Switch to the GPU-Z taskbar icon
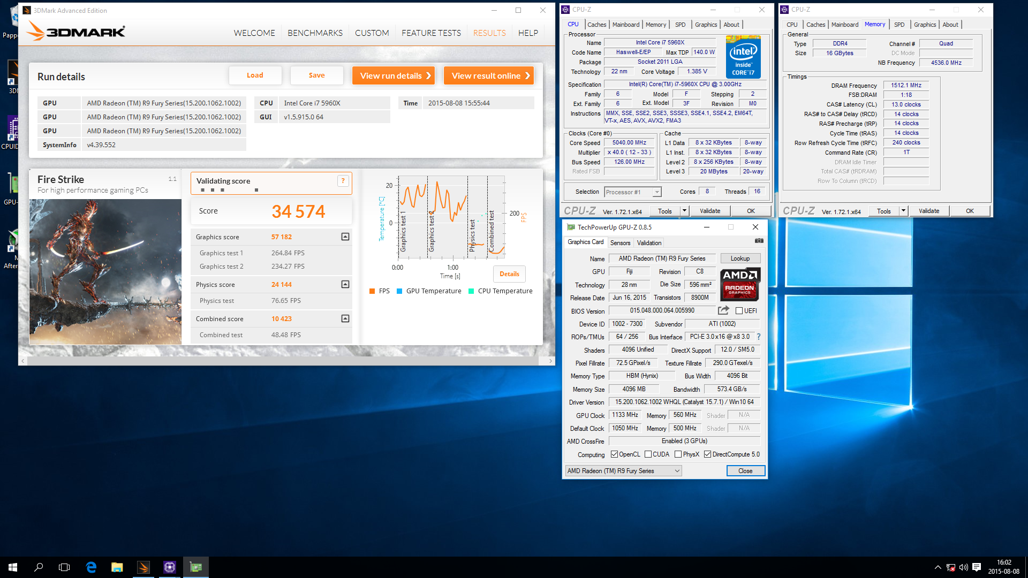1028x578 pixels. point(196,567)
